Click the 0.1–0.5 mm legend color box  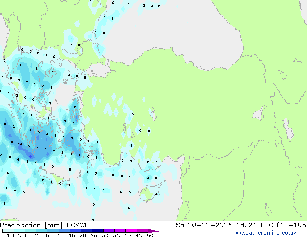point(8,231)
